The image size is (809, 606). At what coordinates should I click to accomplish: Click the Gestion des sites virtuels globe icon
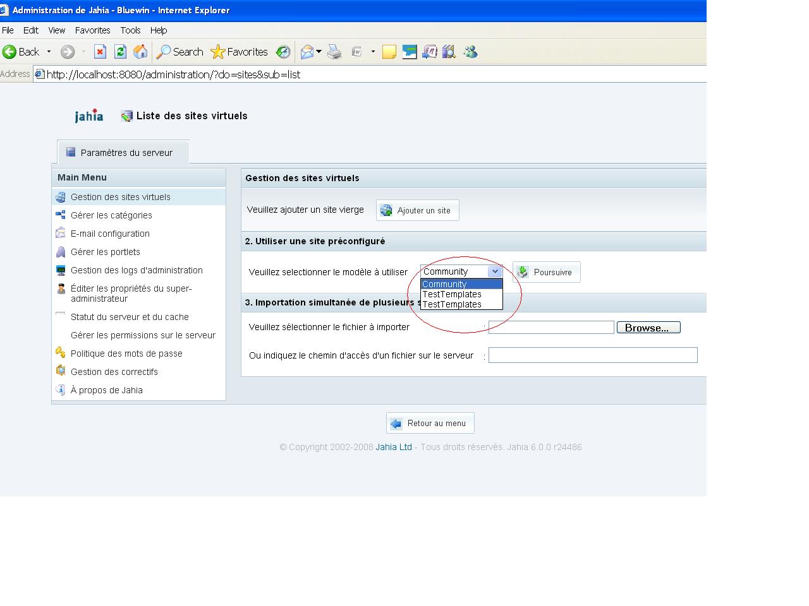61,197
